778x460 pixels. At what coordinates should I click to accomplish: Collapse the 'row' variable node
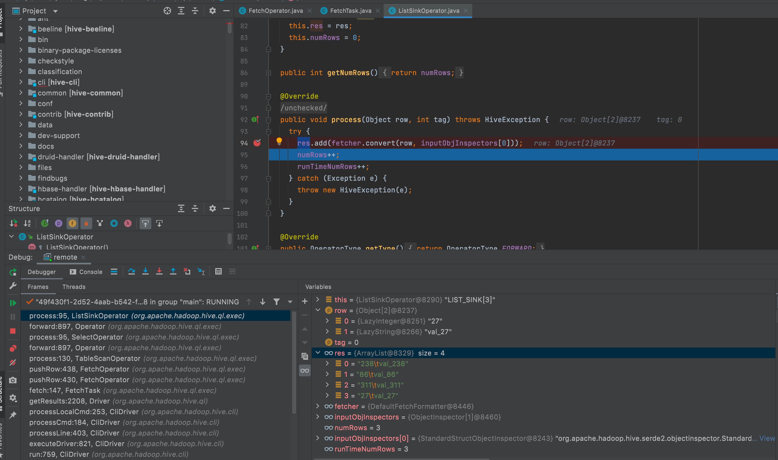(x=318, y=310)
